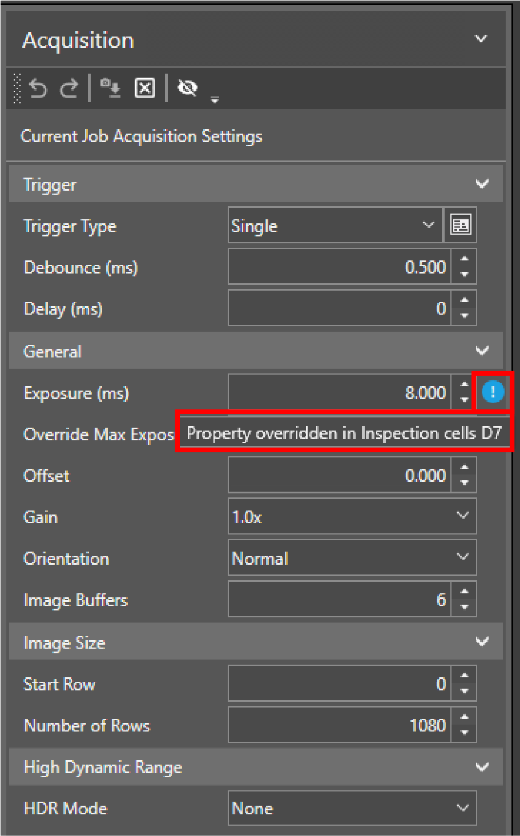
Task: Click the small overflow arrow after the eye icon
Action: coord(215,98)
